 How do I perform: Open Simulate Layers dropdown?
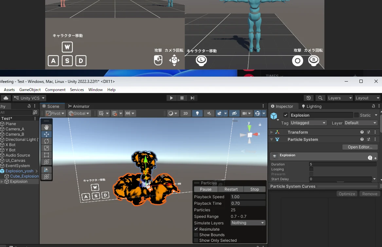pos(248,223)
